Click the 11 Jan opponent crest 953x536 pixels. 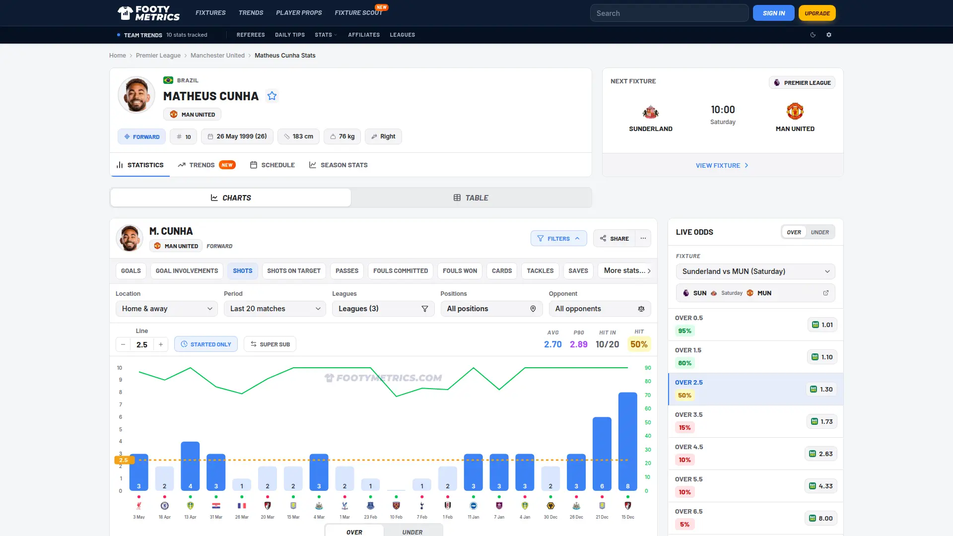tap(474, 506)
